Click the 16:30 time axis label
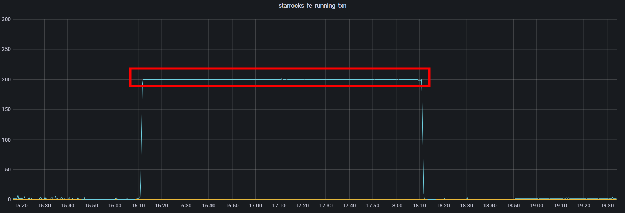 pos(185,206)
